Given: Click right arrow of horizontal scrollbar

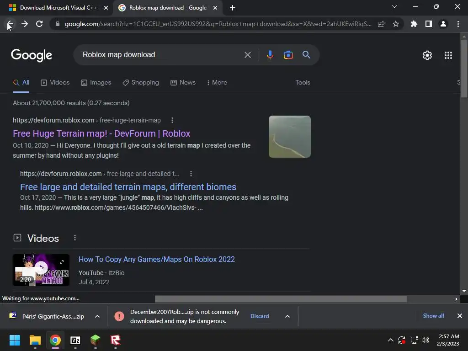Looking at the screenshot, I should (457, 299).
